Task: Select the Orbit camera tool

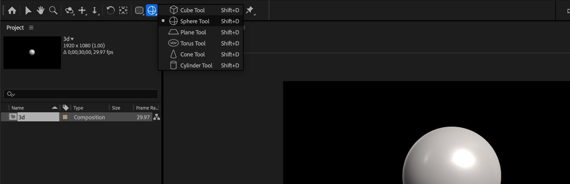Action: (69, 10)
